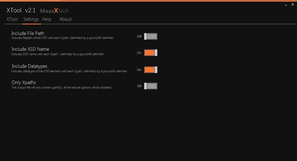Click the 'Off' label beside Include File Path
This screenshot has width=297, height=161.
[139, 36]
